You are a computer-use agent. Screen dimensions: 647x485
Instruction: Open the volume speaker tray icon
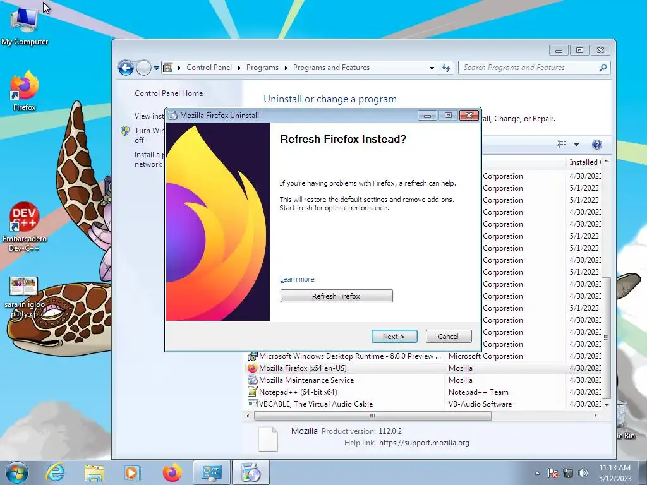(x=583, y=474)
